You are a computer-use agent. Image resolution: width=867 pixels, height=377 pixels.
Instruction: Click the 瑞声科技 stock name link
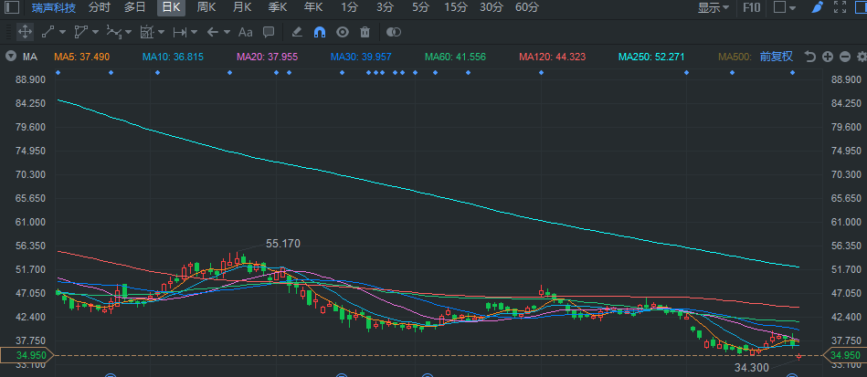pos(54,7)
